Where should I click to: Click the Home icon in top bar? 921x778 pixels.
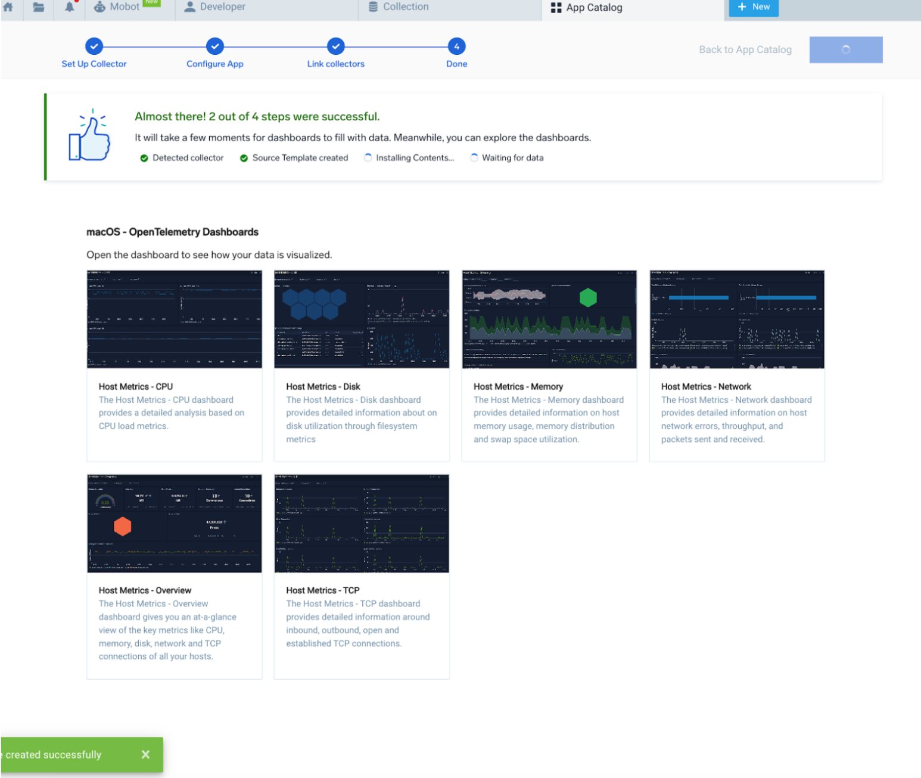point(8,7)
